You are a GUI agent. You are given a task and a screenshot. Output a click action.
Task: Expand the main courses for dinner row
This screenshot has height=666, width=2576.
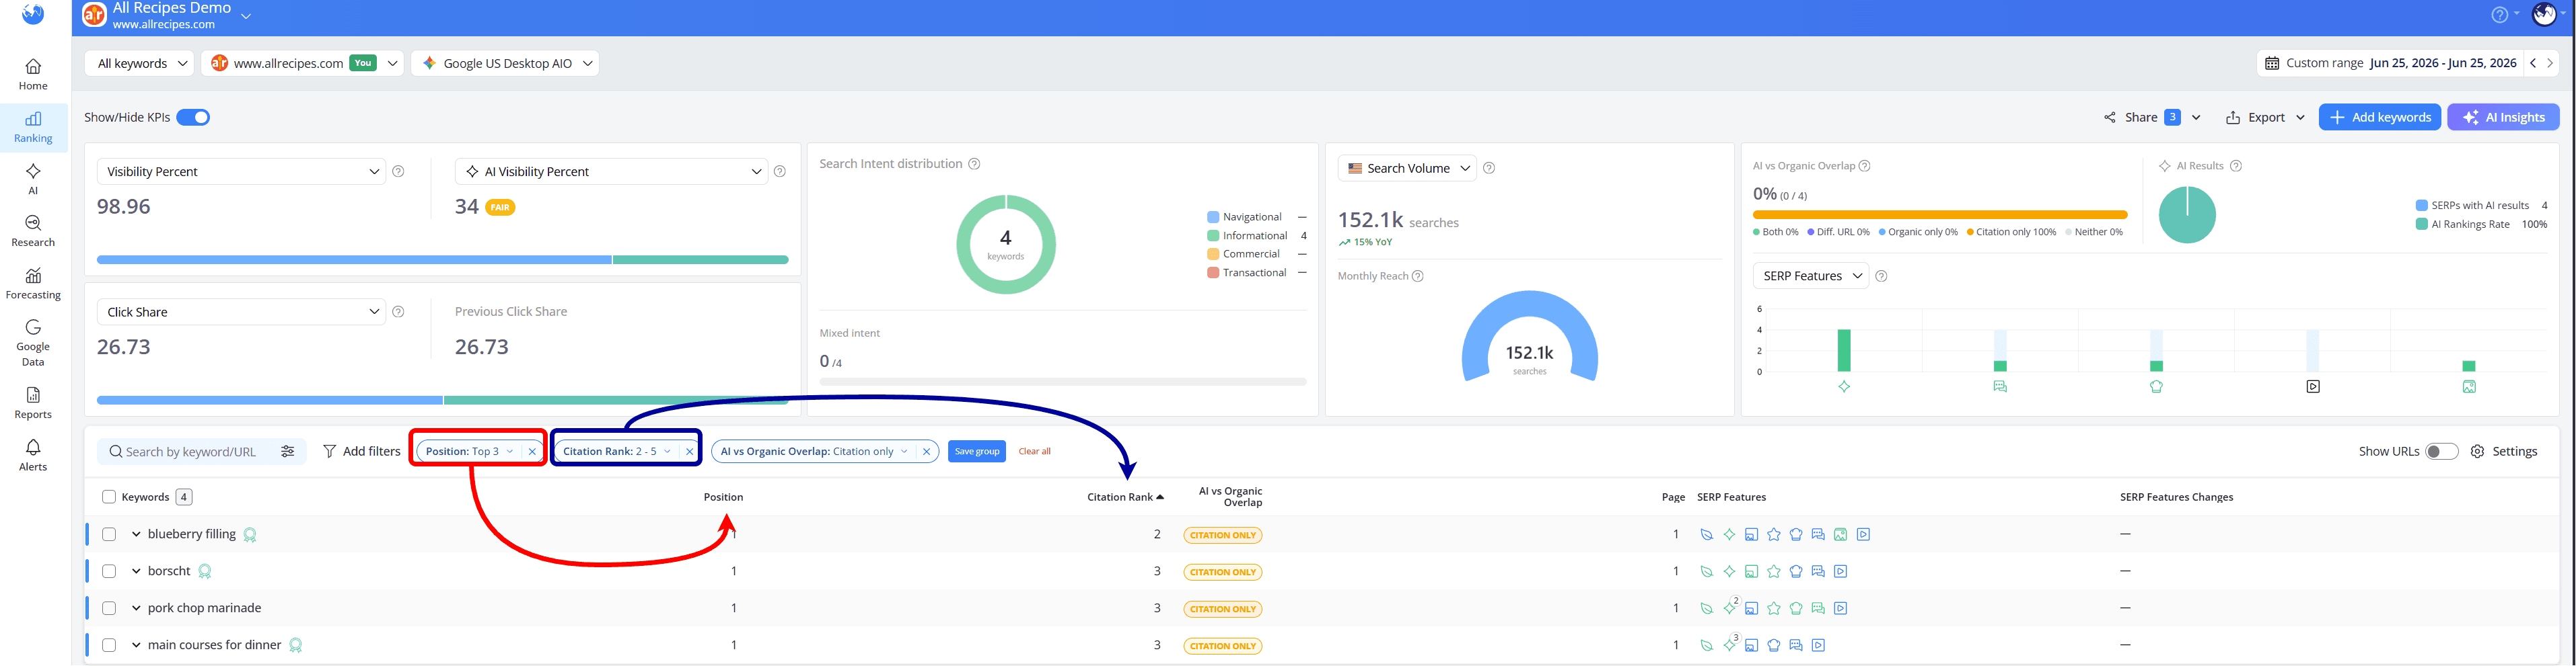(136, 645)
